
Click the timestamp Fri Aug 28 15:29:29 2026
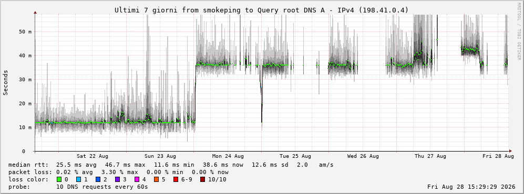(x=471, y=187)
